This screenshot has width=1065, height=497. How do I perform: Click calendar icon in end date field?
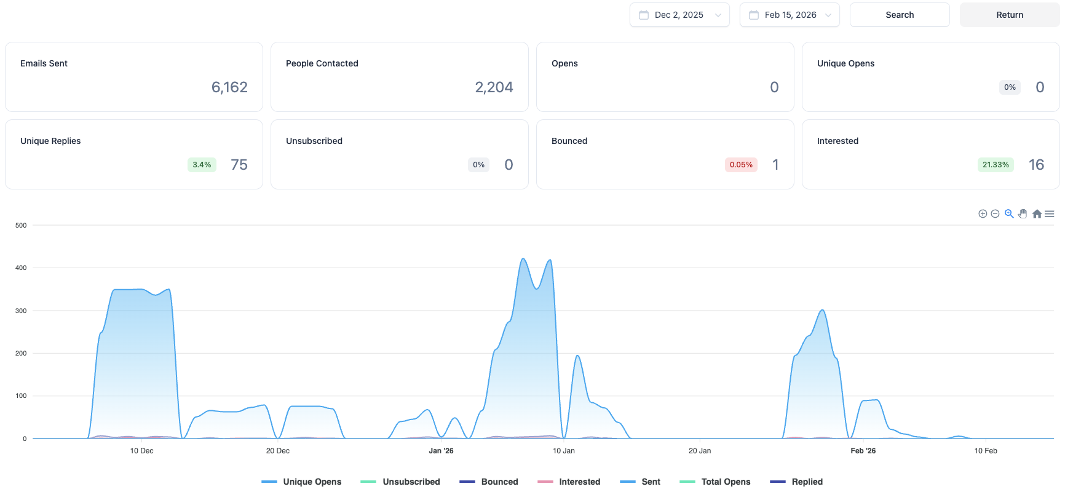click(x=754, y=15)
